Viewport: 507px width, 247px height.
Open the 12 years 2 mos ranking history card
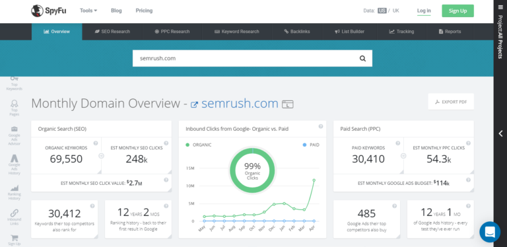click(138, 219)
